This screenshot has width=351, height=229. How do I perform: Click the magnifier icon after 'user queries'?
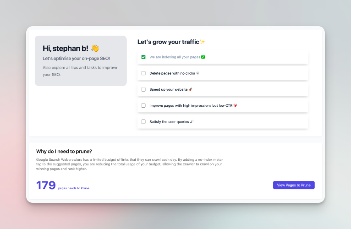191,121
